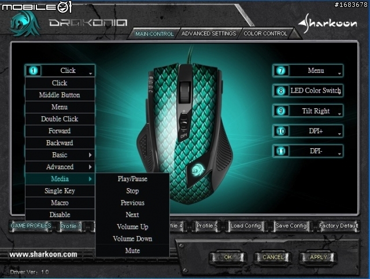Viewport: 370px width, 279px height.
Task: Restore Factory Default settings
Action: click(339, 226)
